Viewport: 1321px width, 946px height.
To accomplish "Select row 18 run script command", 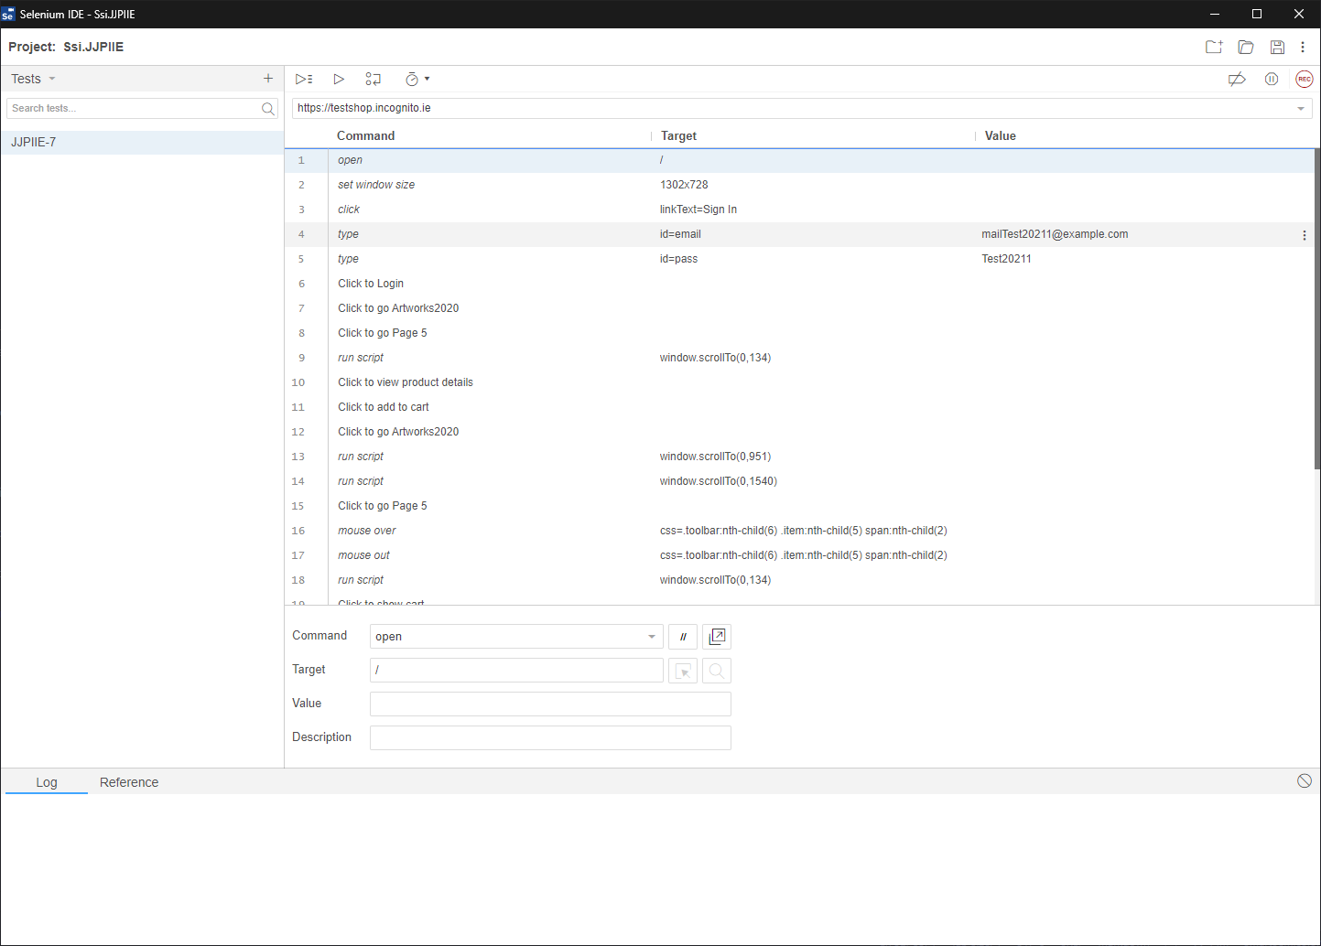I will 799,580.
